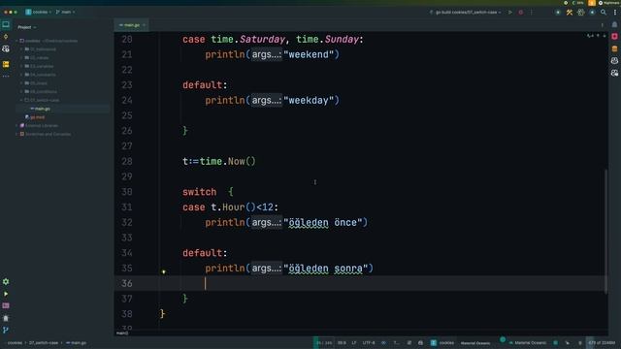
Task: Click the cookies project icon in title bar
Action: tap(28, 12)
